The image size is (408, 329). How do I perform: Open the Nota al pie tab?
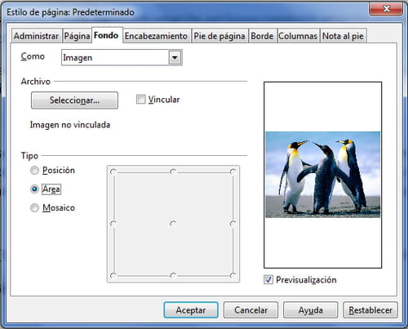pos(343,36)
